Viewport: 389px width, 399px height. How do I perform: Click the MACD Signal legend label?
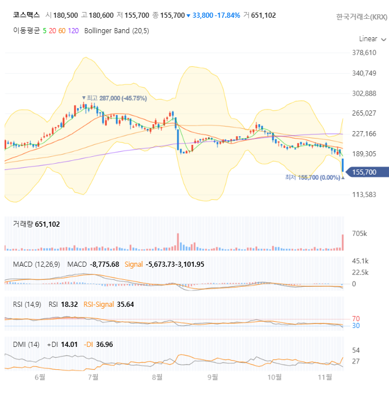[134, 264]
